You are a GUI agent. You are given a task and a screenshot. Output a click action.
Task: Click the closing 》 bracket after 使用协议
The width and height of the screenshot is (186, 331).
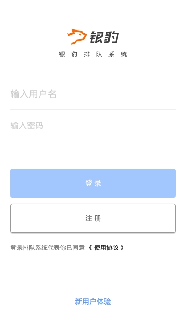pos(122,248)
